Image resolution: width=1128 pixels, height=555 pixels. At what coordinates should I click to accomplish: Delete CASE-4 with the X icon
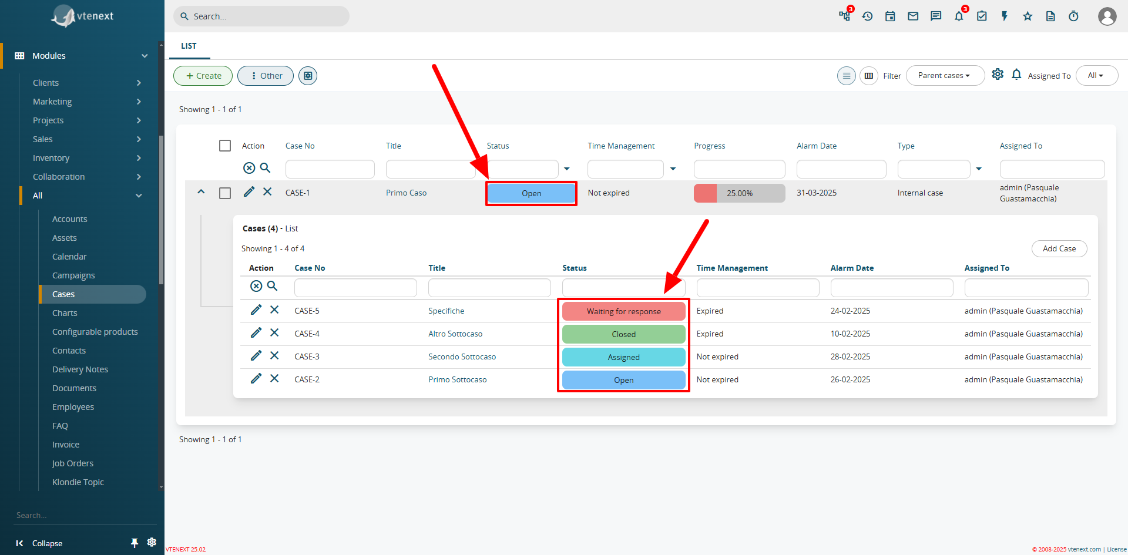click(x=274, y=332)
